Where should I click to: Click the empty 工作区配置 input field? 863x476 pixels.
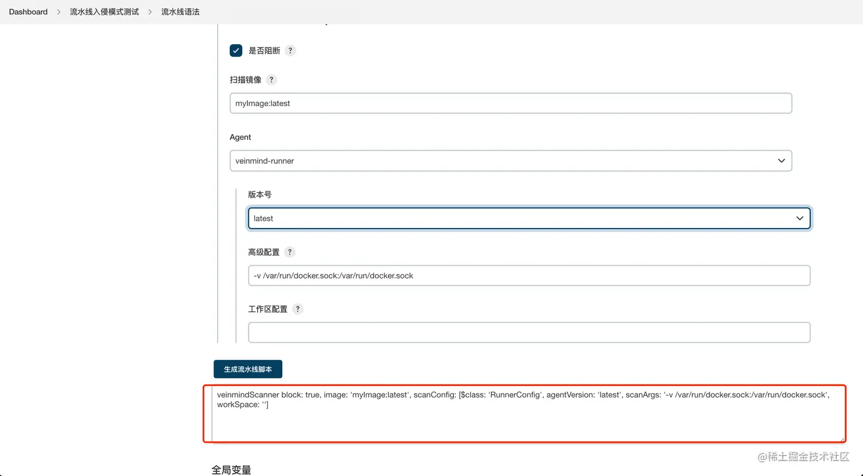tap(529, 332)
